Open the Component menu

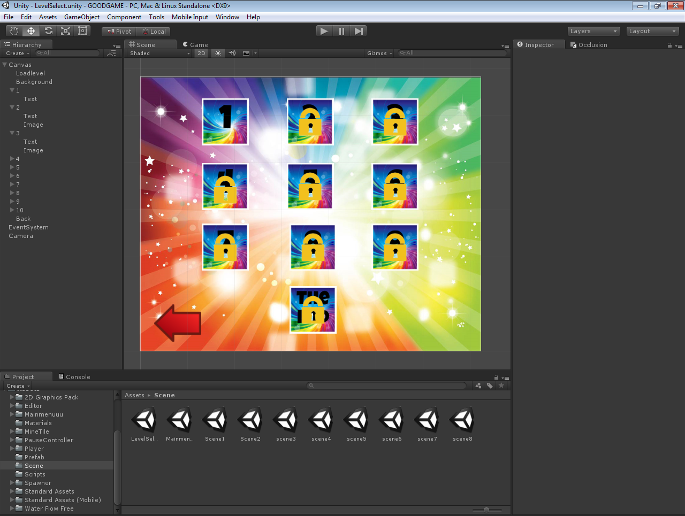point(124,17)
